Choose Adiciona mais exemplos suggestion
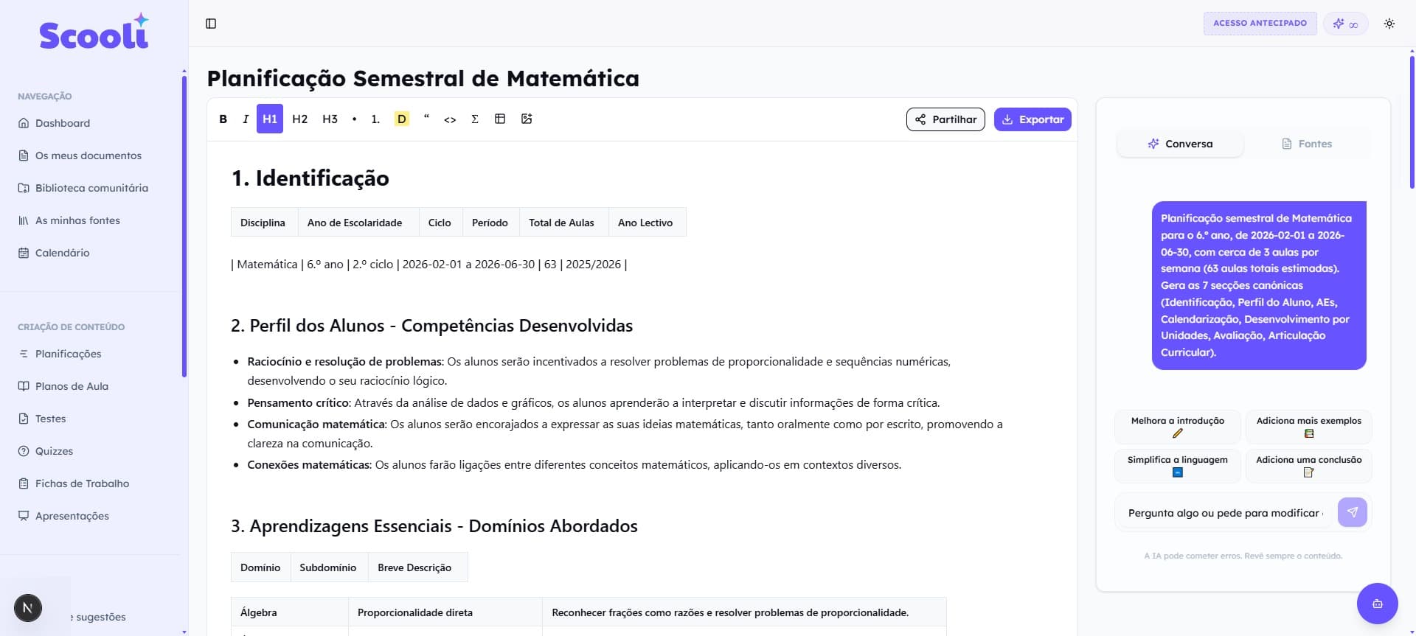 1308,427
